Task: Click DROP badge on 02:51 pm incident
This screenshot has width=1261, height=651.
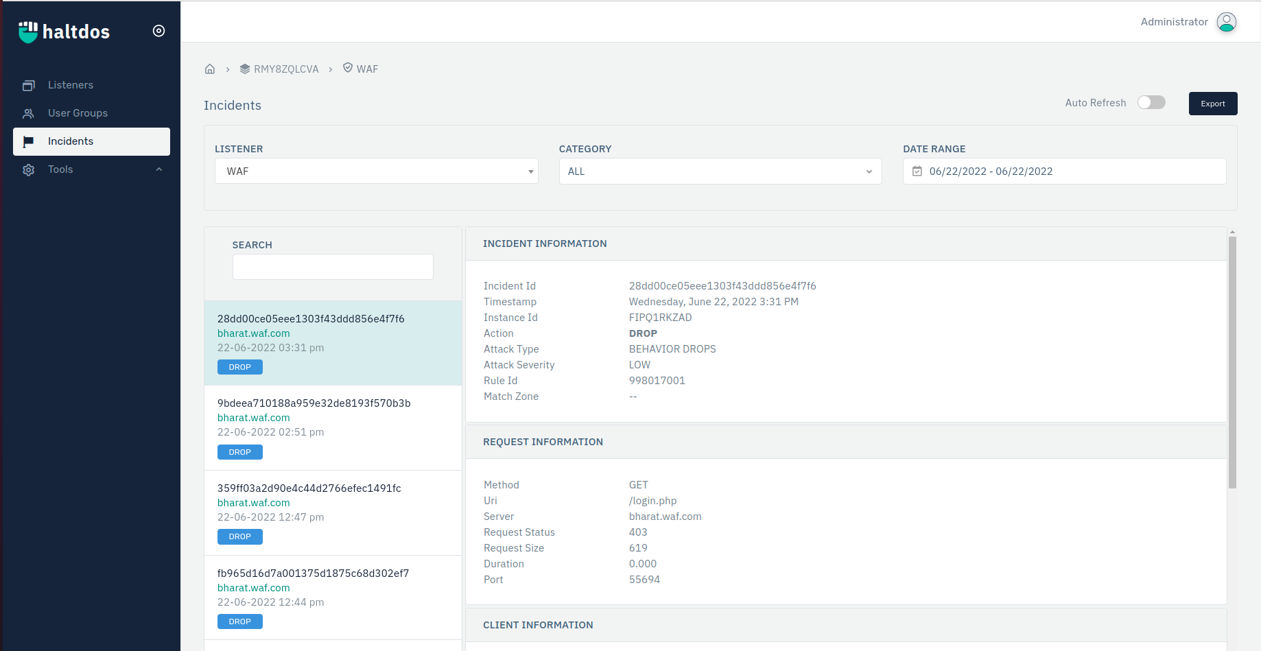Action: pos(240,452)
